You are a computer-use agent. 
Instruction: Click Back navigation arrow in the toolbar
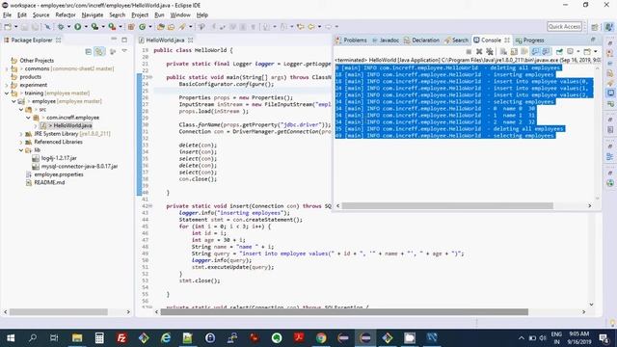(x=311, y=27)
